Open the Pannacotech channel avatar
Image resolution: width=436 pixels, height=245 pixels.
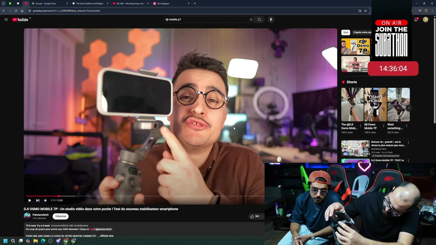click(x=27, y=216)
